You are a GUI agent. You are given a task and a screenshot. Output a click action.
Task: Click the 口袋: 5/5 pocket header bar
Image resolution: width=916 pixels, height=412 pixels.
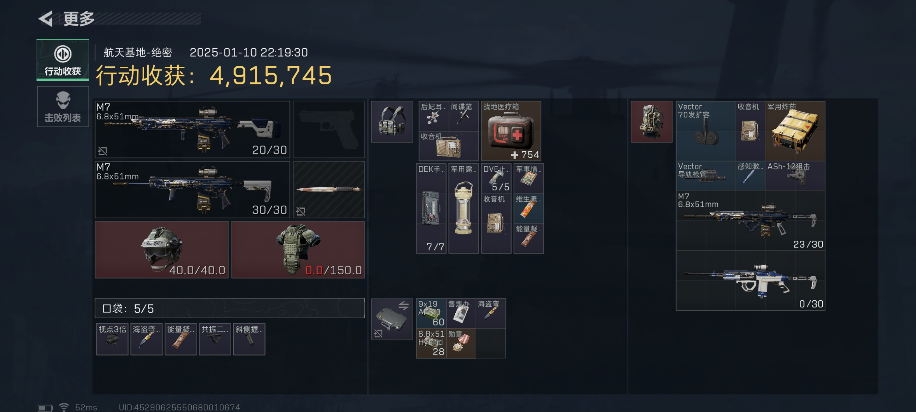coord(230,308)
